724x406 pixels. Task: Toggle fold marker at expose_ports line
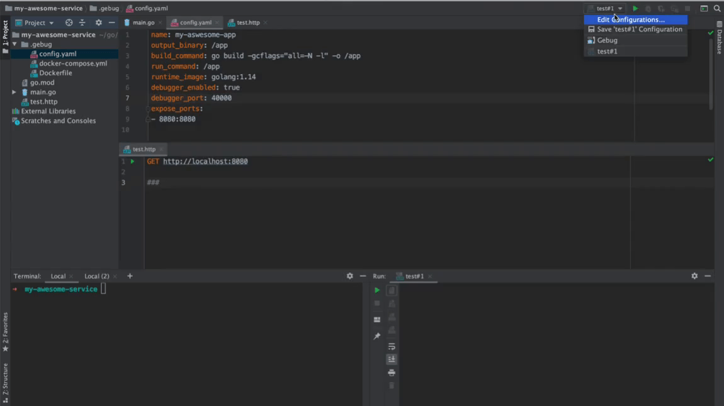(148, 109)
